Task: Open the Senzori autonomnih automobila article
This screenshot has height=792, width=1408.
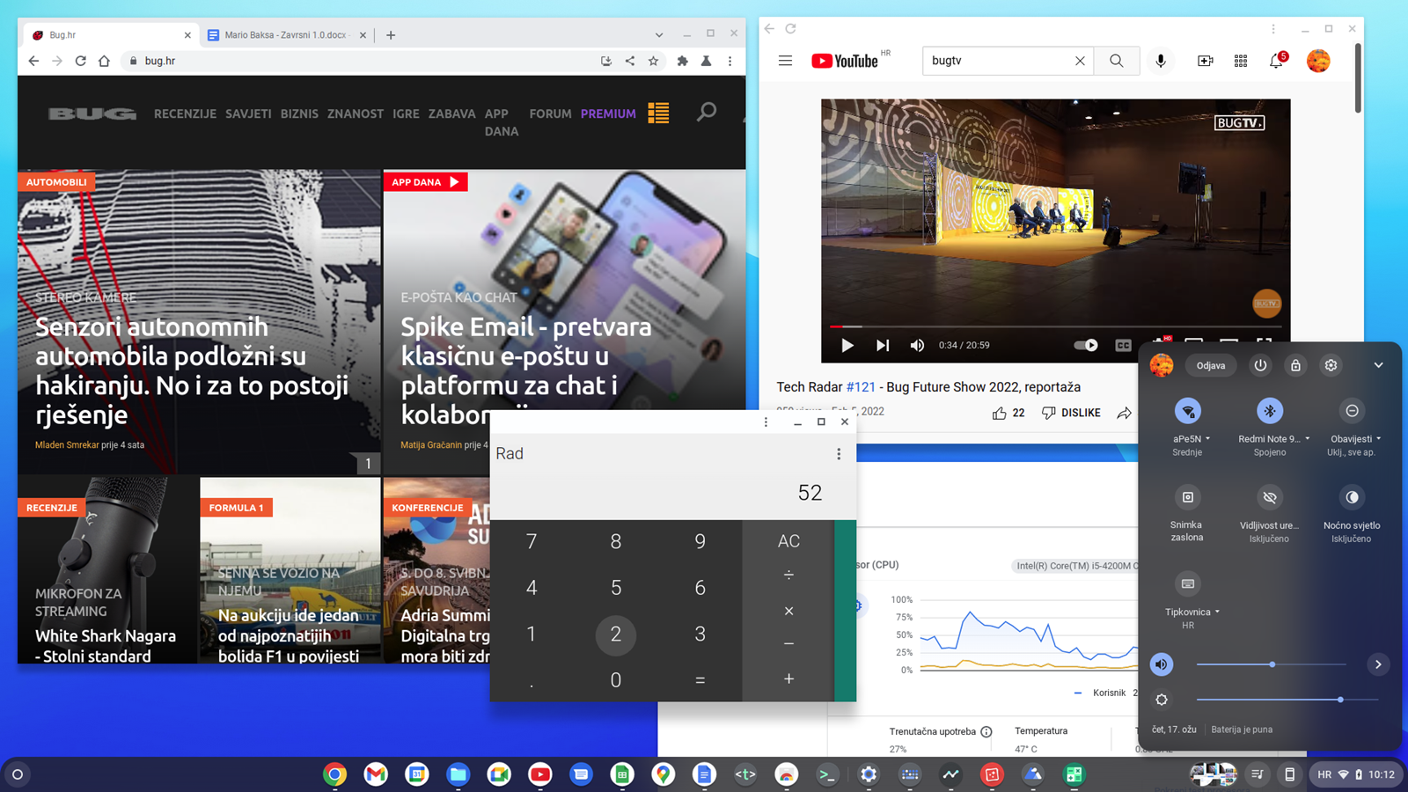Action: coord(192,370)
